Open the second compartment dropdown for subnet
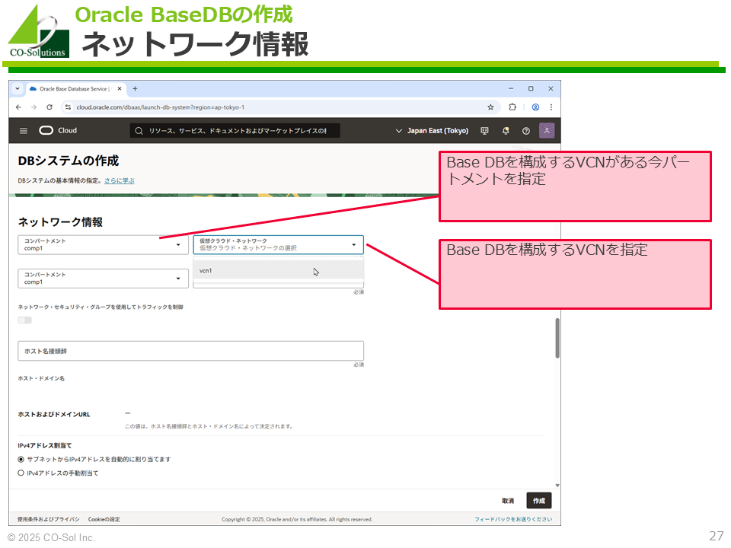Viewport: 731px width, 548px height. coord(103,279)
